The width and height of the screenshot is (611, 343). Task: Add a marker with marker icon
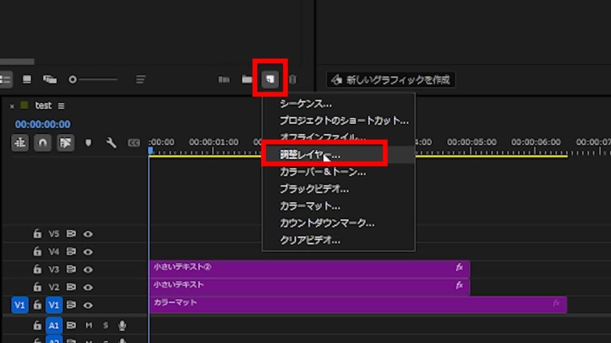(88, 143)
